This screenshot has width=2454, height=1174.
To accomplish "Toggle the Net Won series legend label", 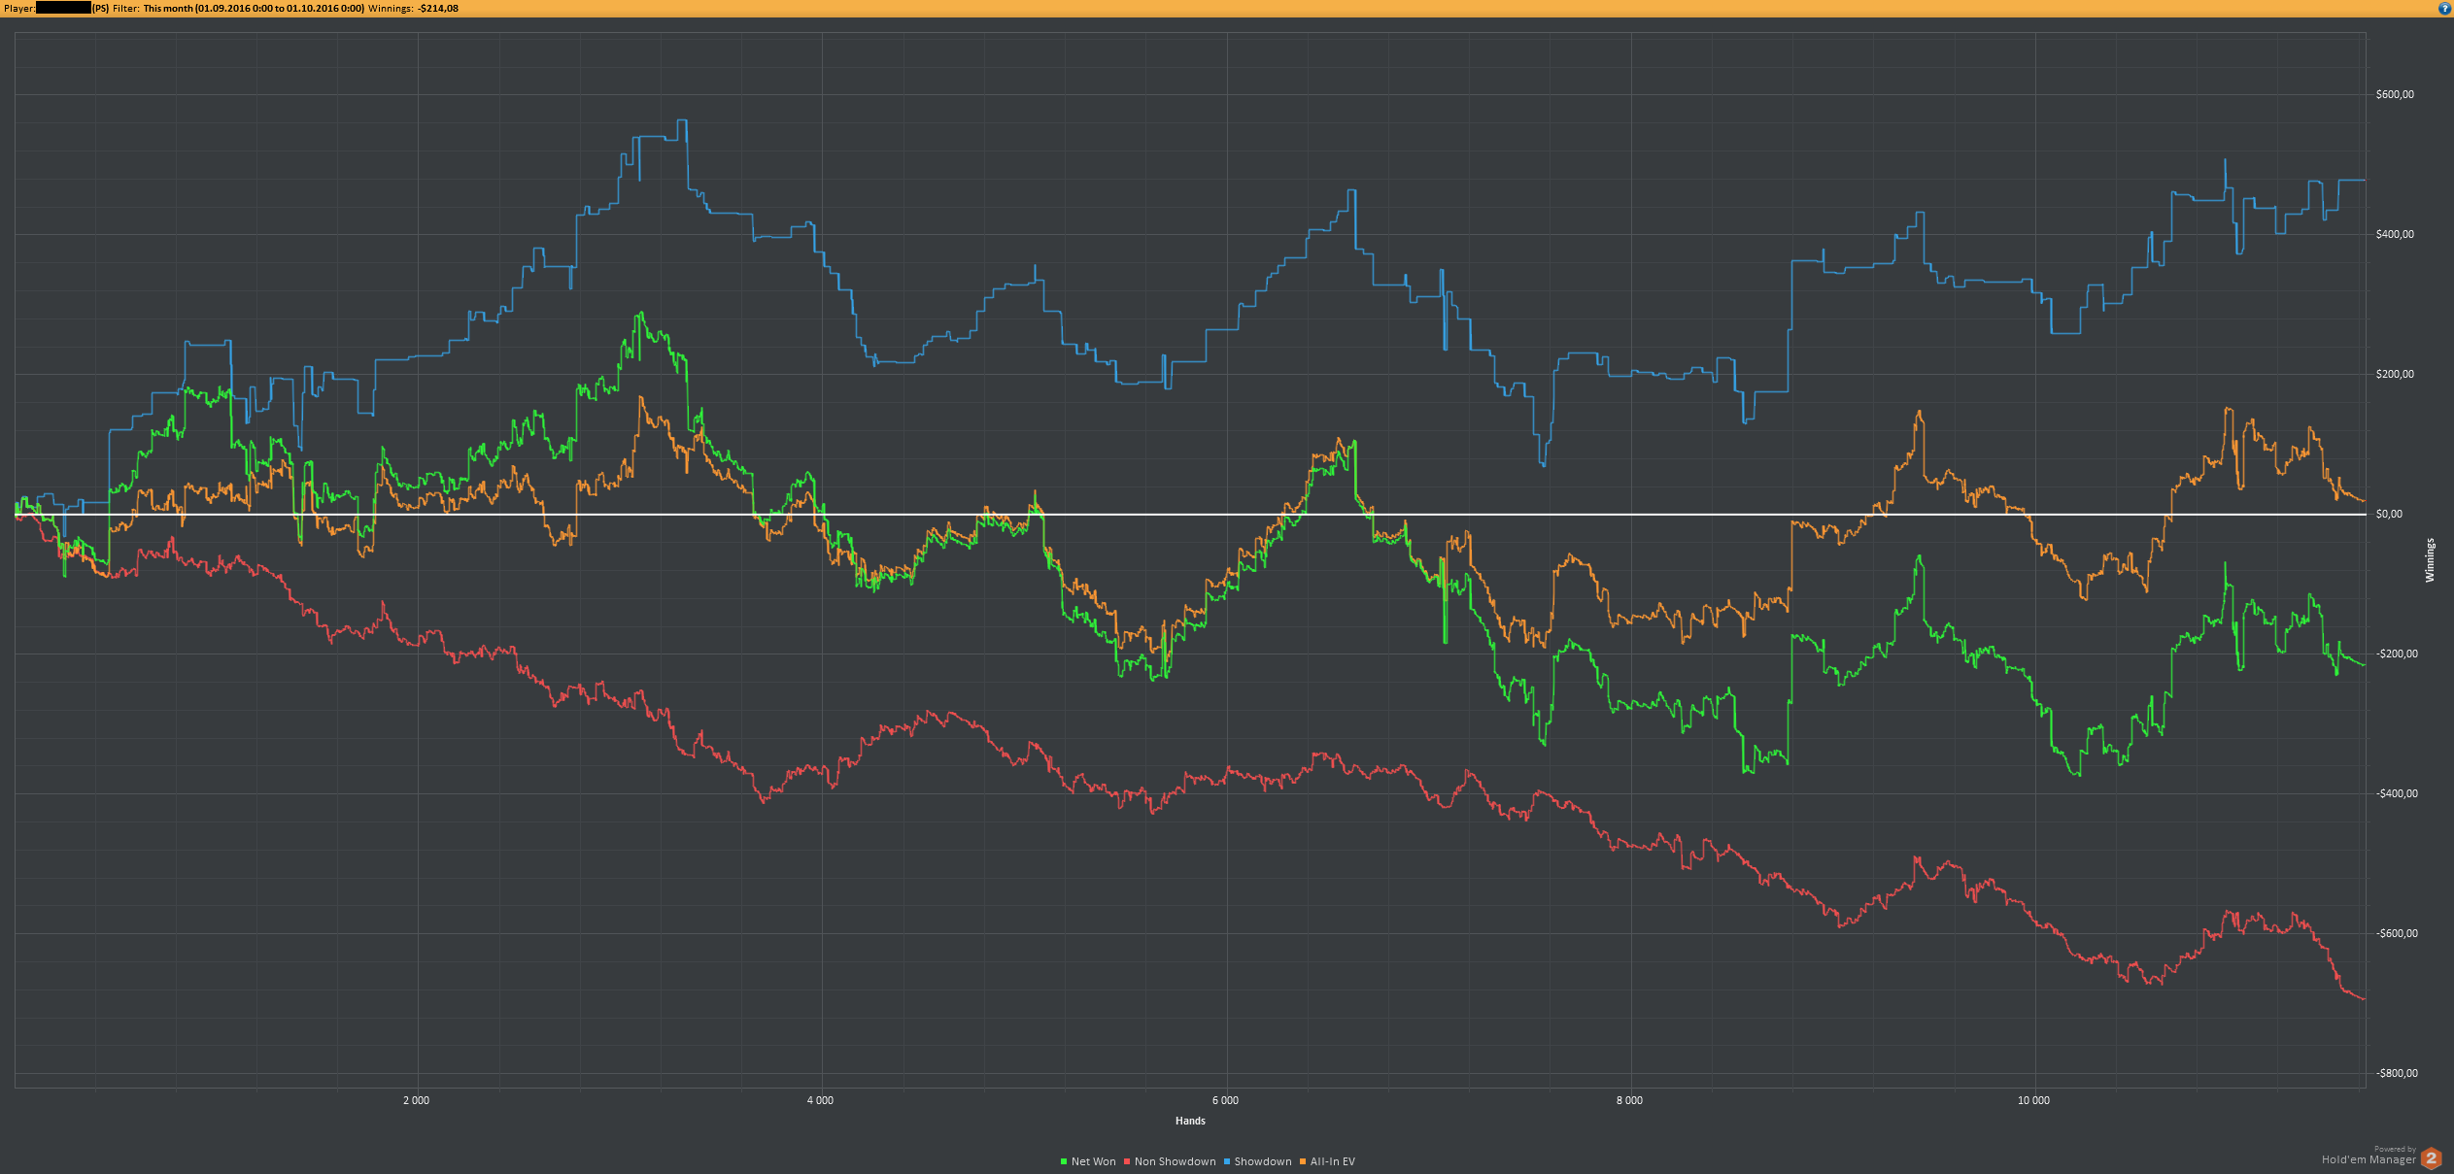I will [x=1093, y=1161].
